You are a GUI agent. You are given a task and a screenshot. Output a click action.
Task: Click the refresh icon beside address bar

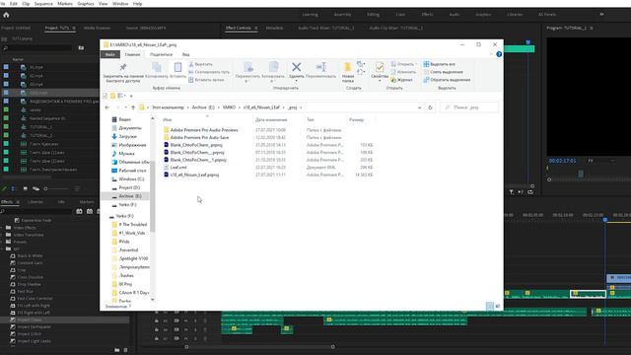(430, 107)
